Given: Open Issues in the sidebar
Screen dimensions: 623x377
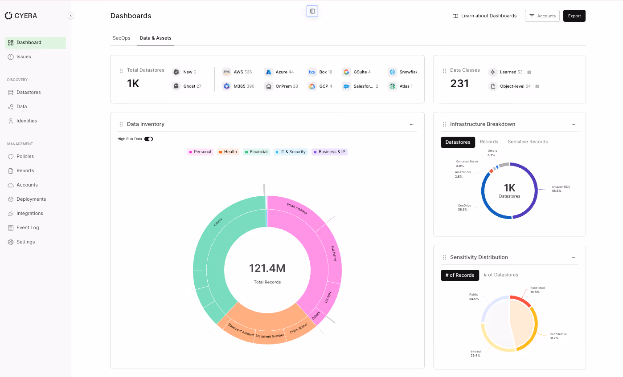Looking at the screenshot, I should coord(35,57).
